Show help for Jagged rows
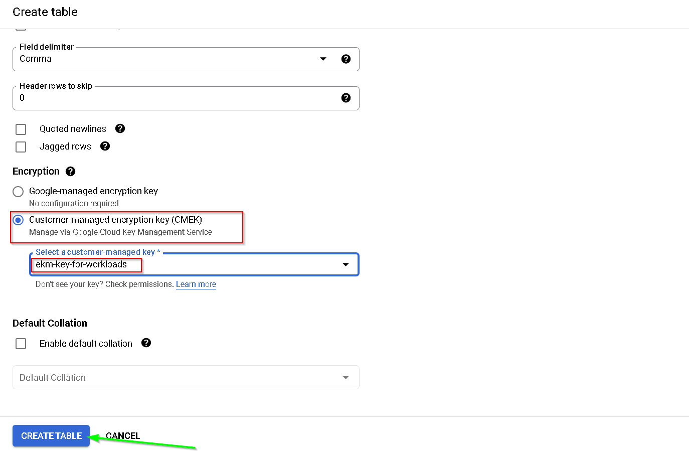 click(x=105, y=146)
